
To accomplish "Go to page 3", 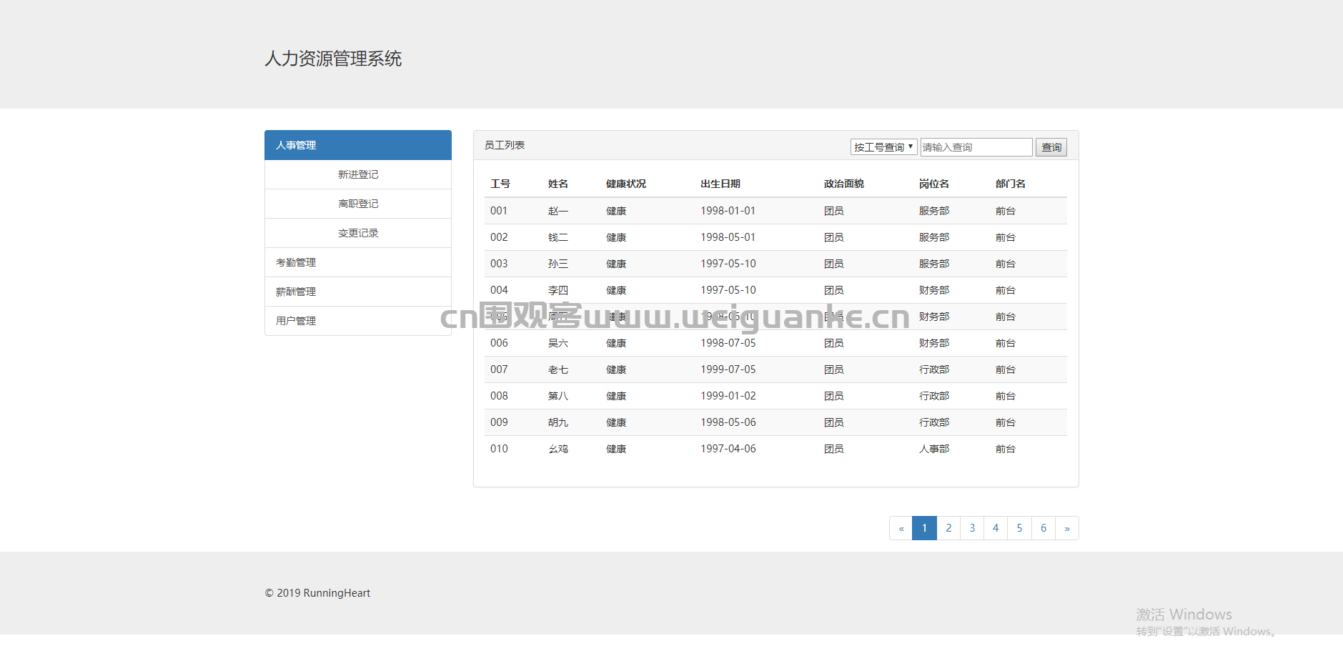I will (972, 528).
